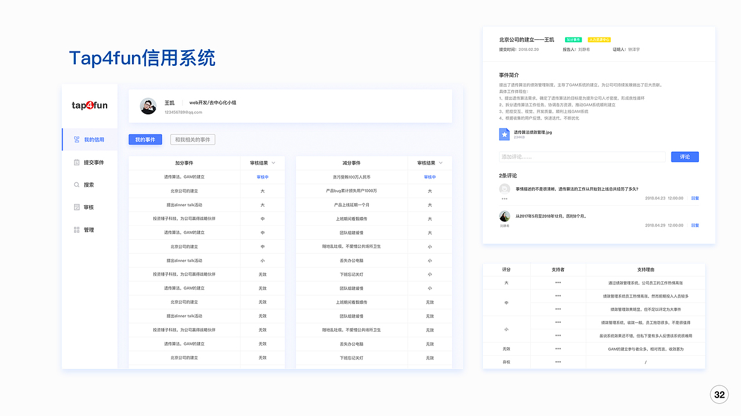The width and height of the screenshot is (741, 416).
Task: Click reason 绩效管理效果明显，但不足以评定为大事件
Action: click(645, 309)
